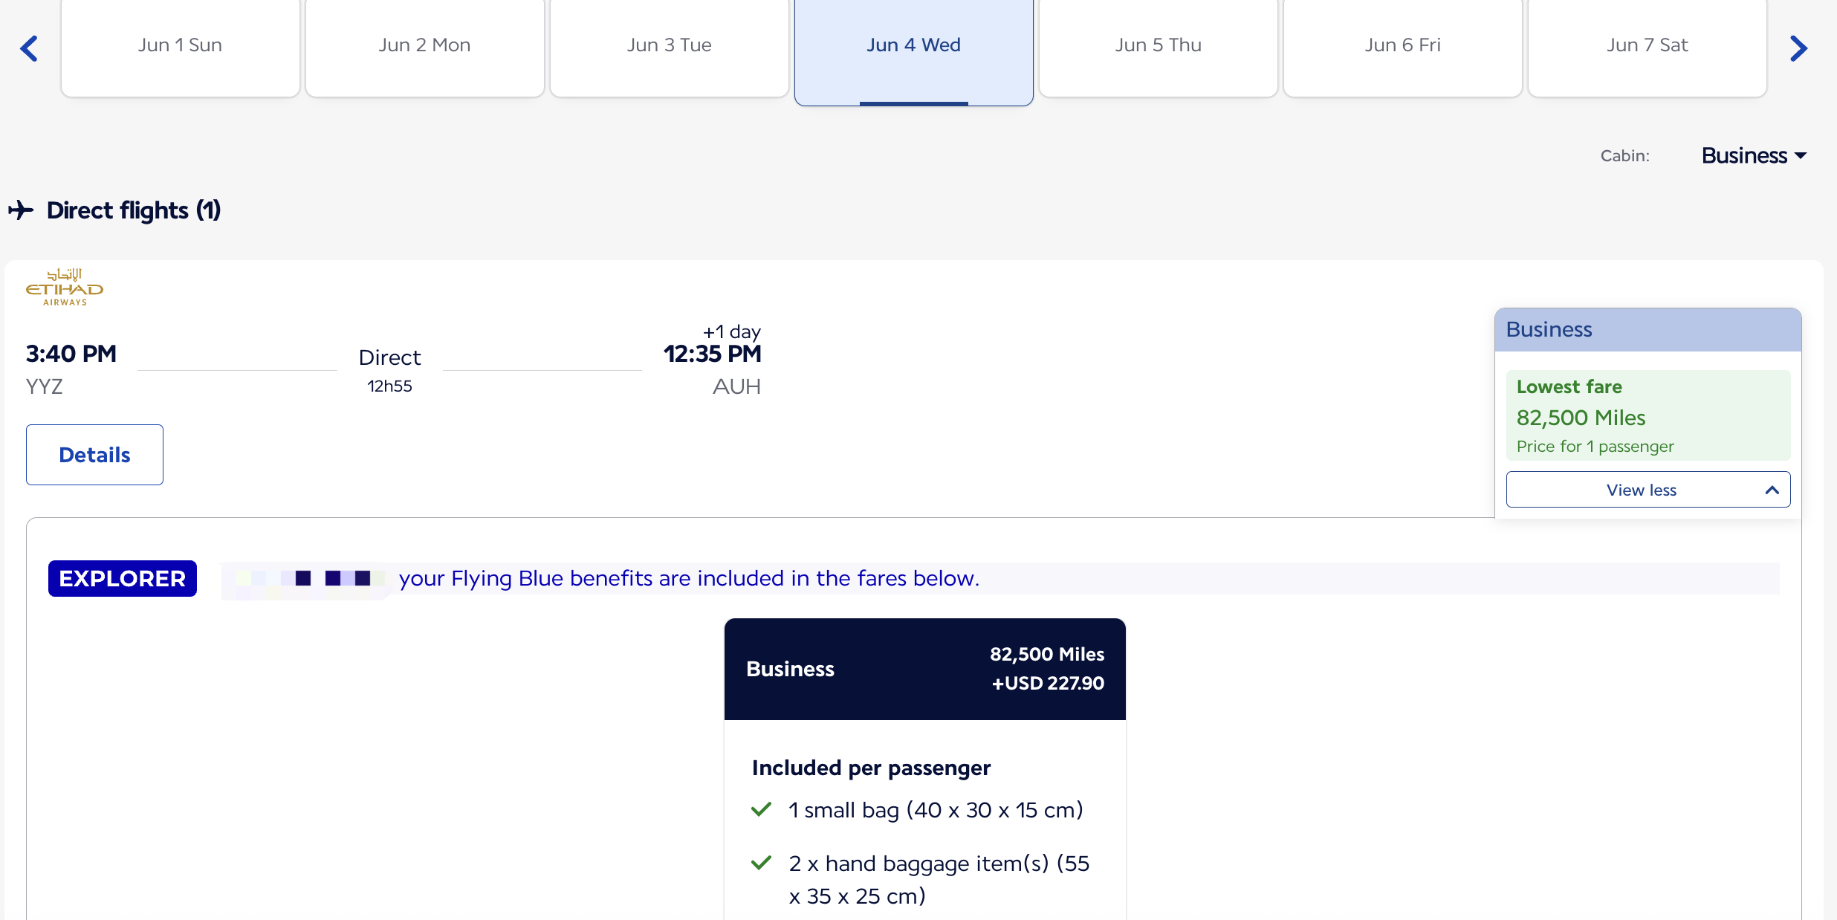This screenshot has height=920, width=1837.
Task: Select the Business 82,500 Miles fare card
Action: point(925,669)
